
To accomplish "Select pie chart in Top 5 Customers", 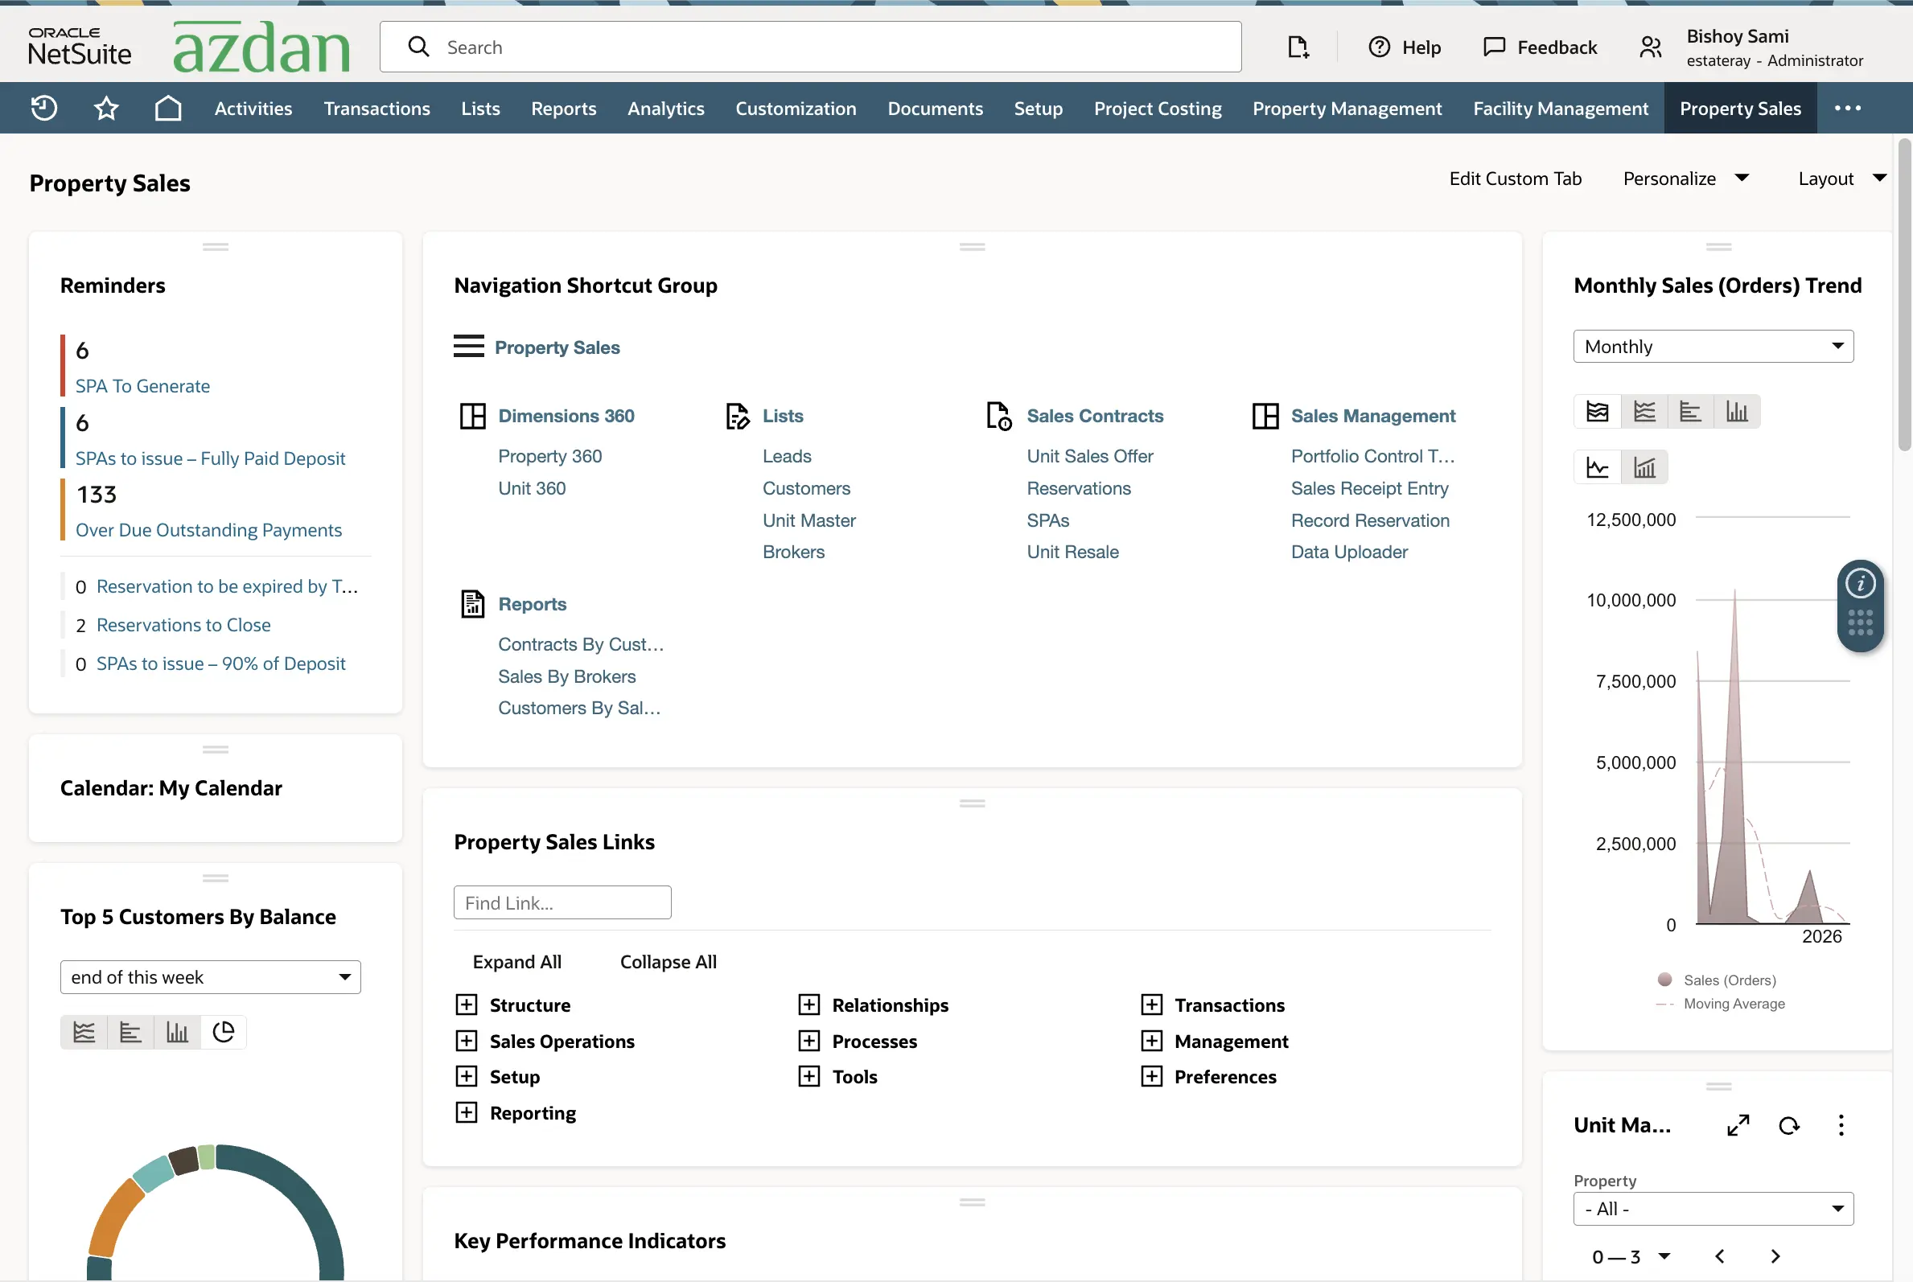I will (224, 1033).
